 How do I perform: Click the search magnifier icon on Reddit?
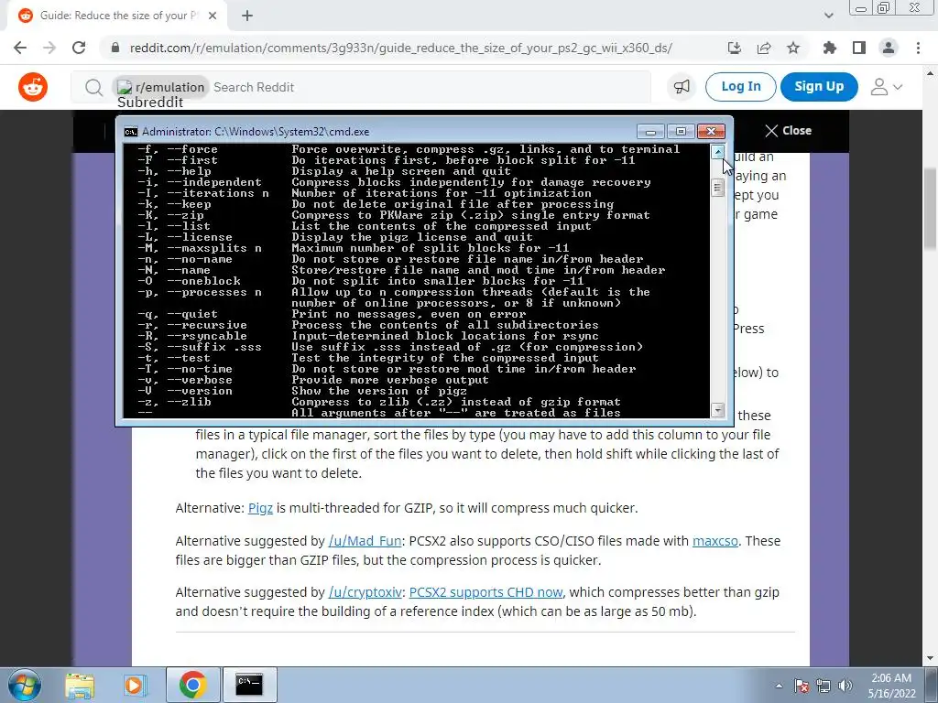[93, 87]
